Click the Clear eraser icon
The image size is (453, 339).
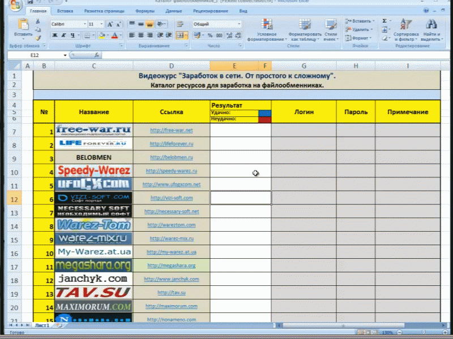(x=384, y=38)
